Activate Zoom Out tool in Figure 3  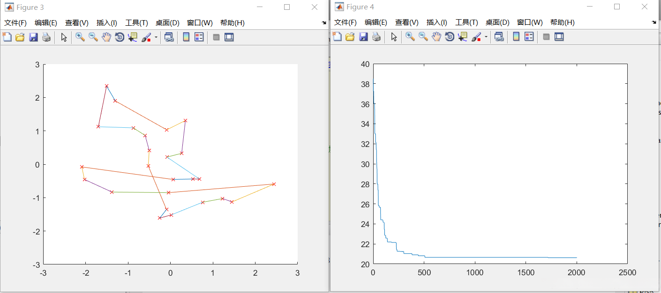click(93, 37)
